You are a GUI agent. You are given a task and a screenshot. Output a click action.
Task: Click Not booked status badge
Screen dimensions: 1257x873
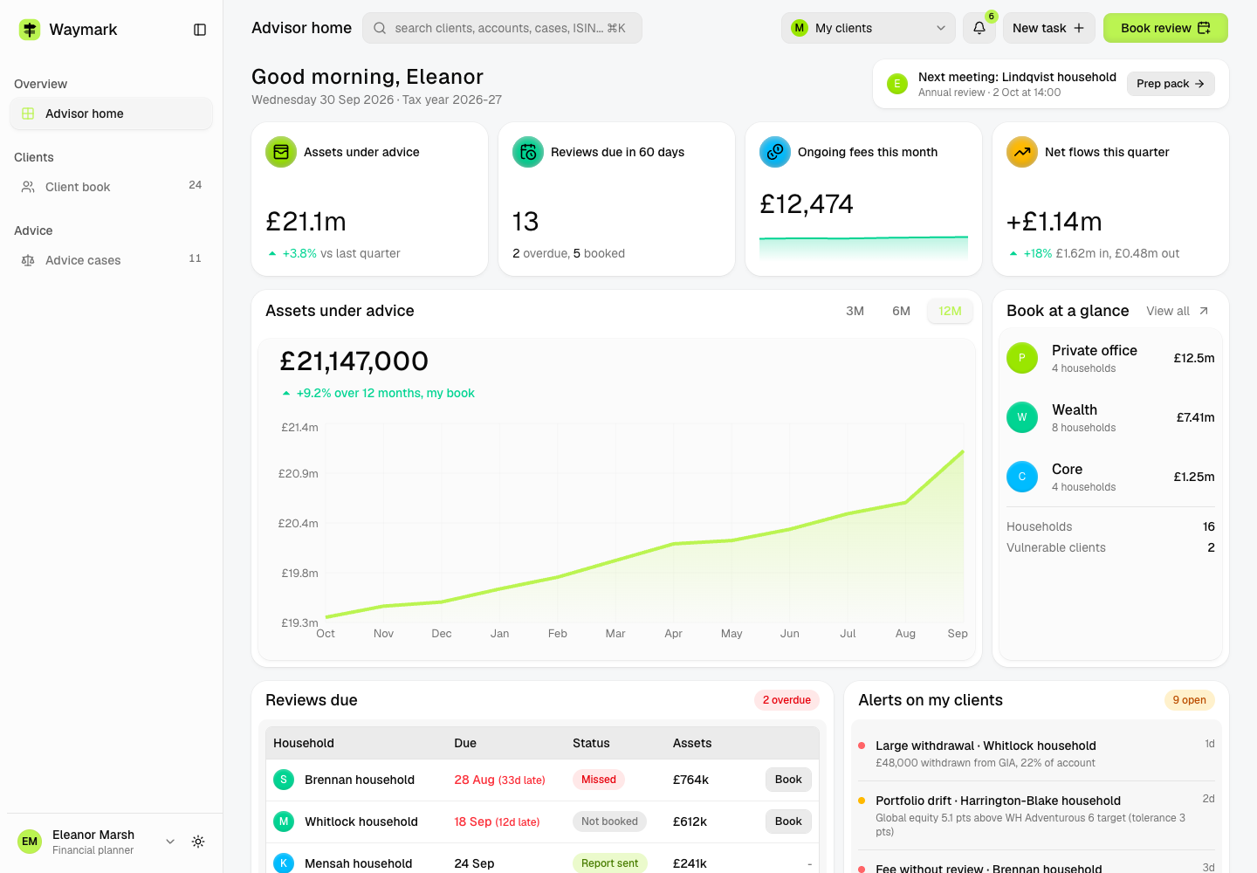(609, 821)
